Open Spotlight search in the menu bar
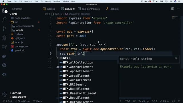Viewport: 183px width, 103px height. pyautogui.click(x=171, y=1)
